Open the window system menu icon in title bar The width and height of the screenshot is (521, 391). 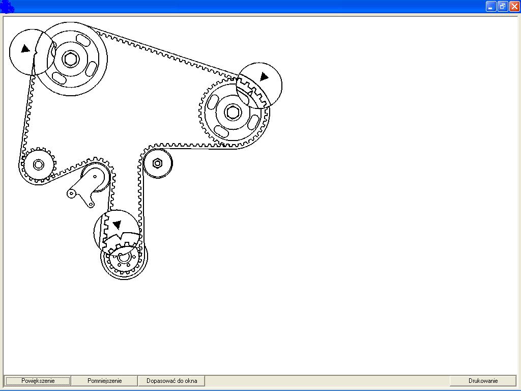(6, 6)
